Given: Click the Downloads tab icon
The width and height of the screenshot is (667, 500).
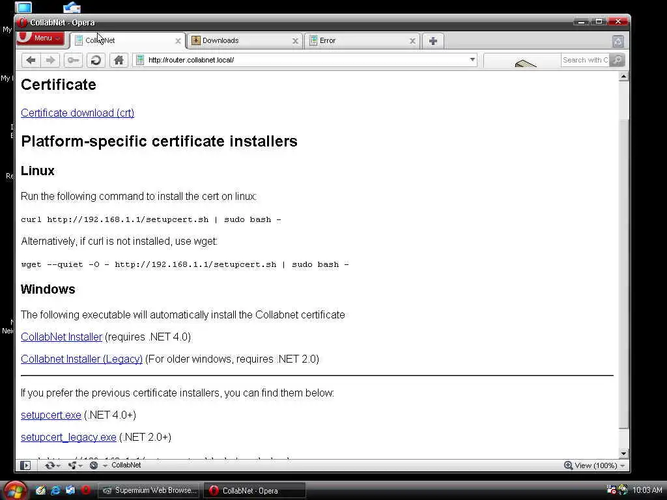Looking at the screenshot, I should [x=195, y=40].
